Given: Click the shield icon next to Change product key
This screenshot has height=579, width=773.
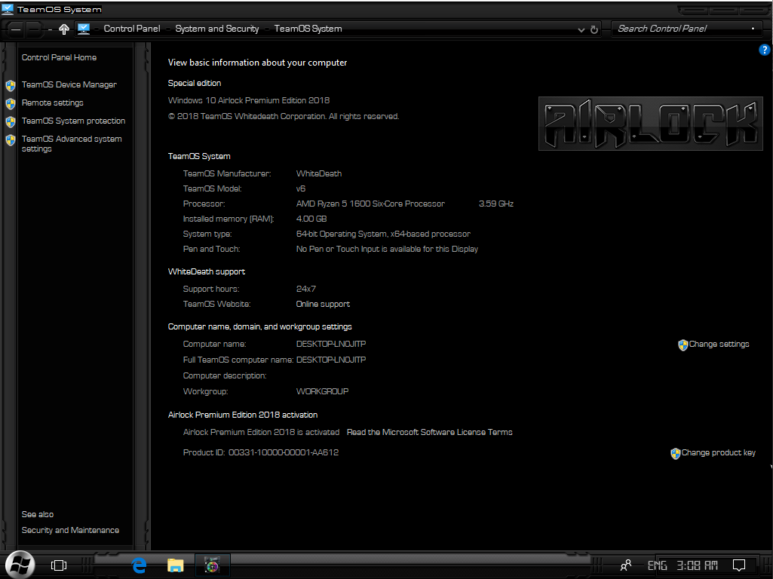Looking at the screenshot, I should [676, 453].
